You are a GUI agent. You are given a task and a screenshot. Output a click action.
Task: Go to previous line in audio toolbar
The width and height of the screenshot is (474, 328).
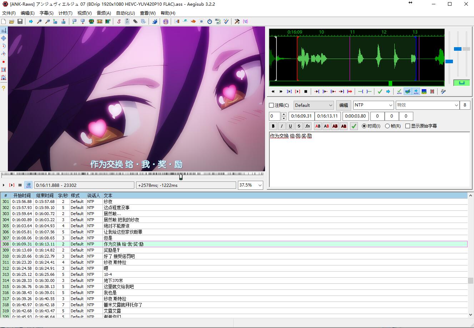273,91
